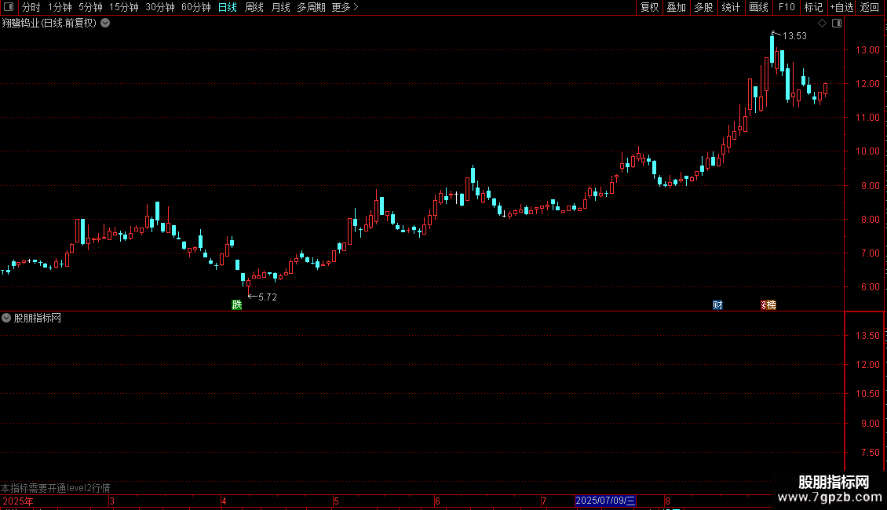Image resolution: width=887 pixels, height=510 pixels.
Task: Click the 叠加 overlay button
Action: 676,7
